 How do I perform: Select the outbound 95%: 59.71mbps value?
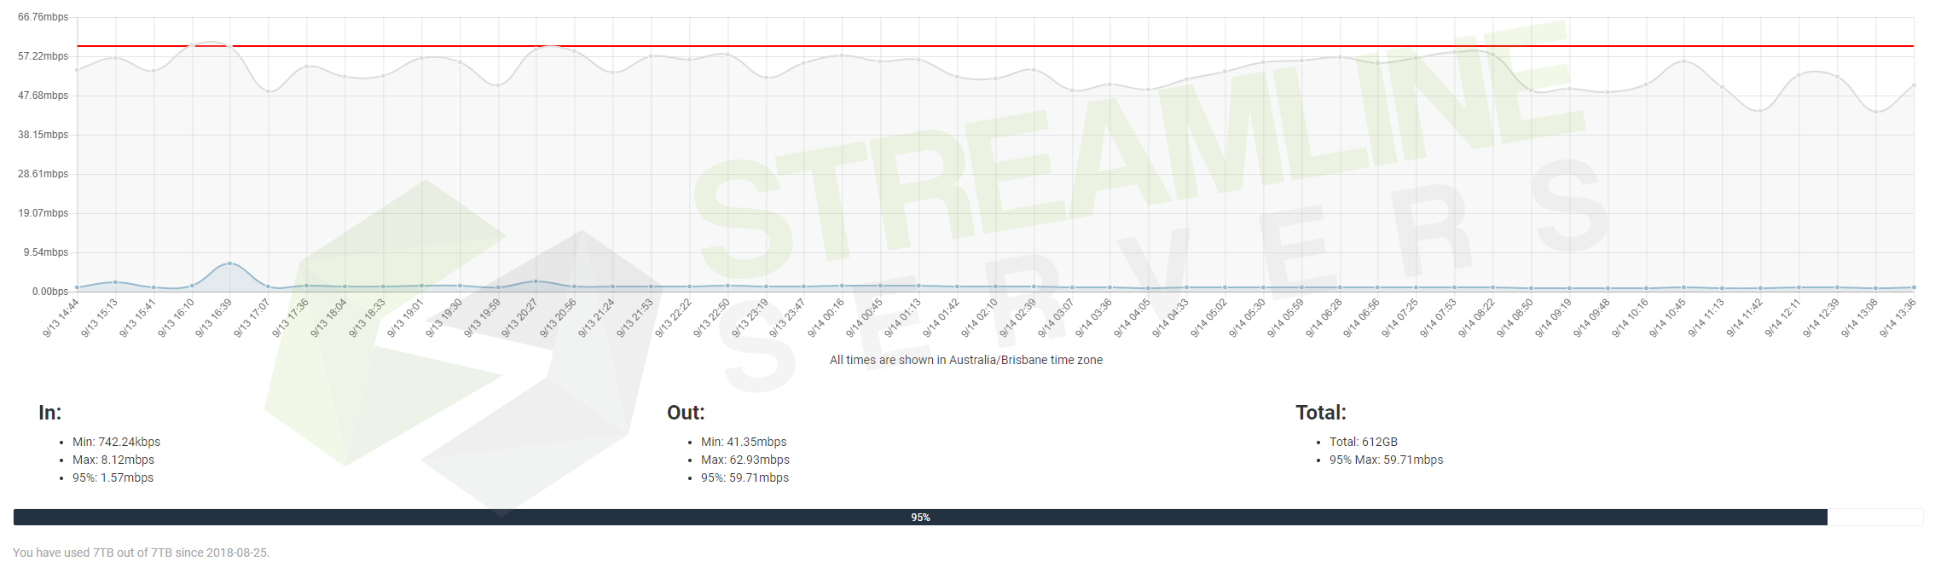[x=745, y=477]
